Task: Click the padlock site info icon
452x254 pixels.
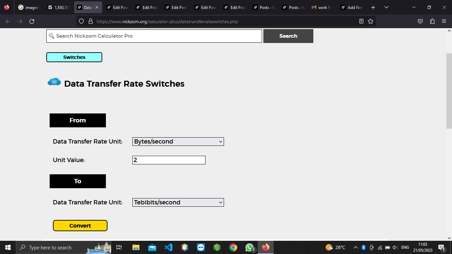Action: click(x=90, y=21)
